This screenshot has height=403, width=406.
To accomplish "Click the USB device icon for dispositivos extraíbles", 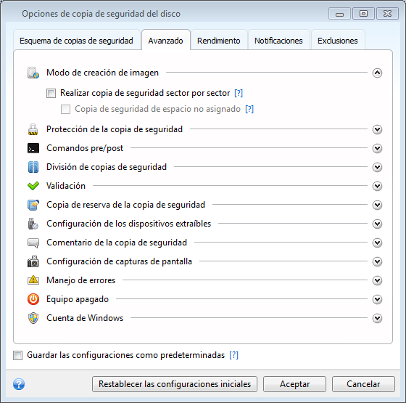I will pyautogui.click(x=33, y=224).
